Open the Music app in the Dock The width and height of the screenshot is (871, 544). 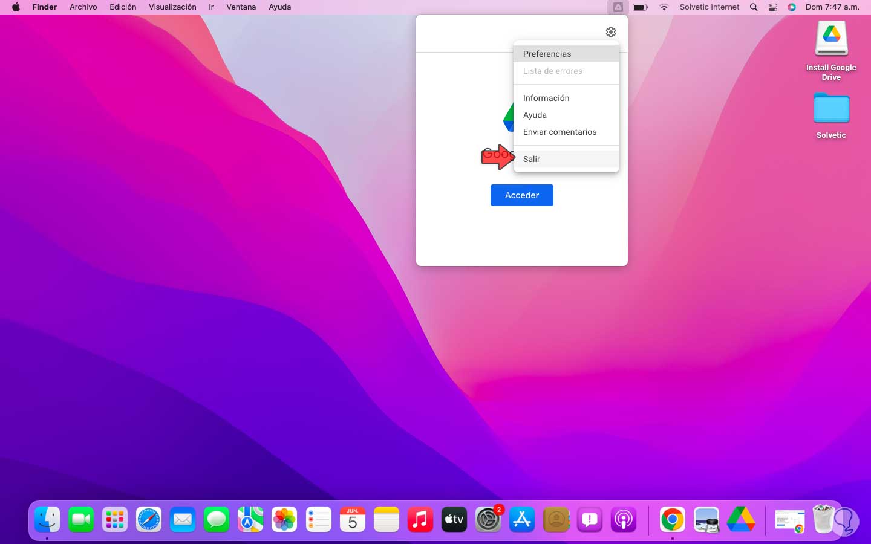(420, 519)
